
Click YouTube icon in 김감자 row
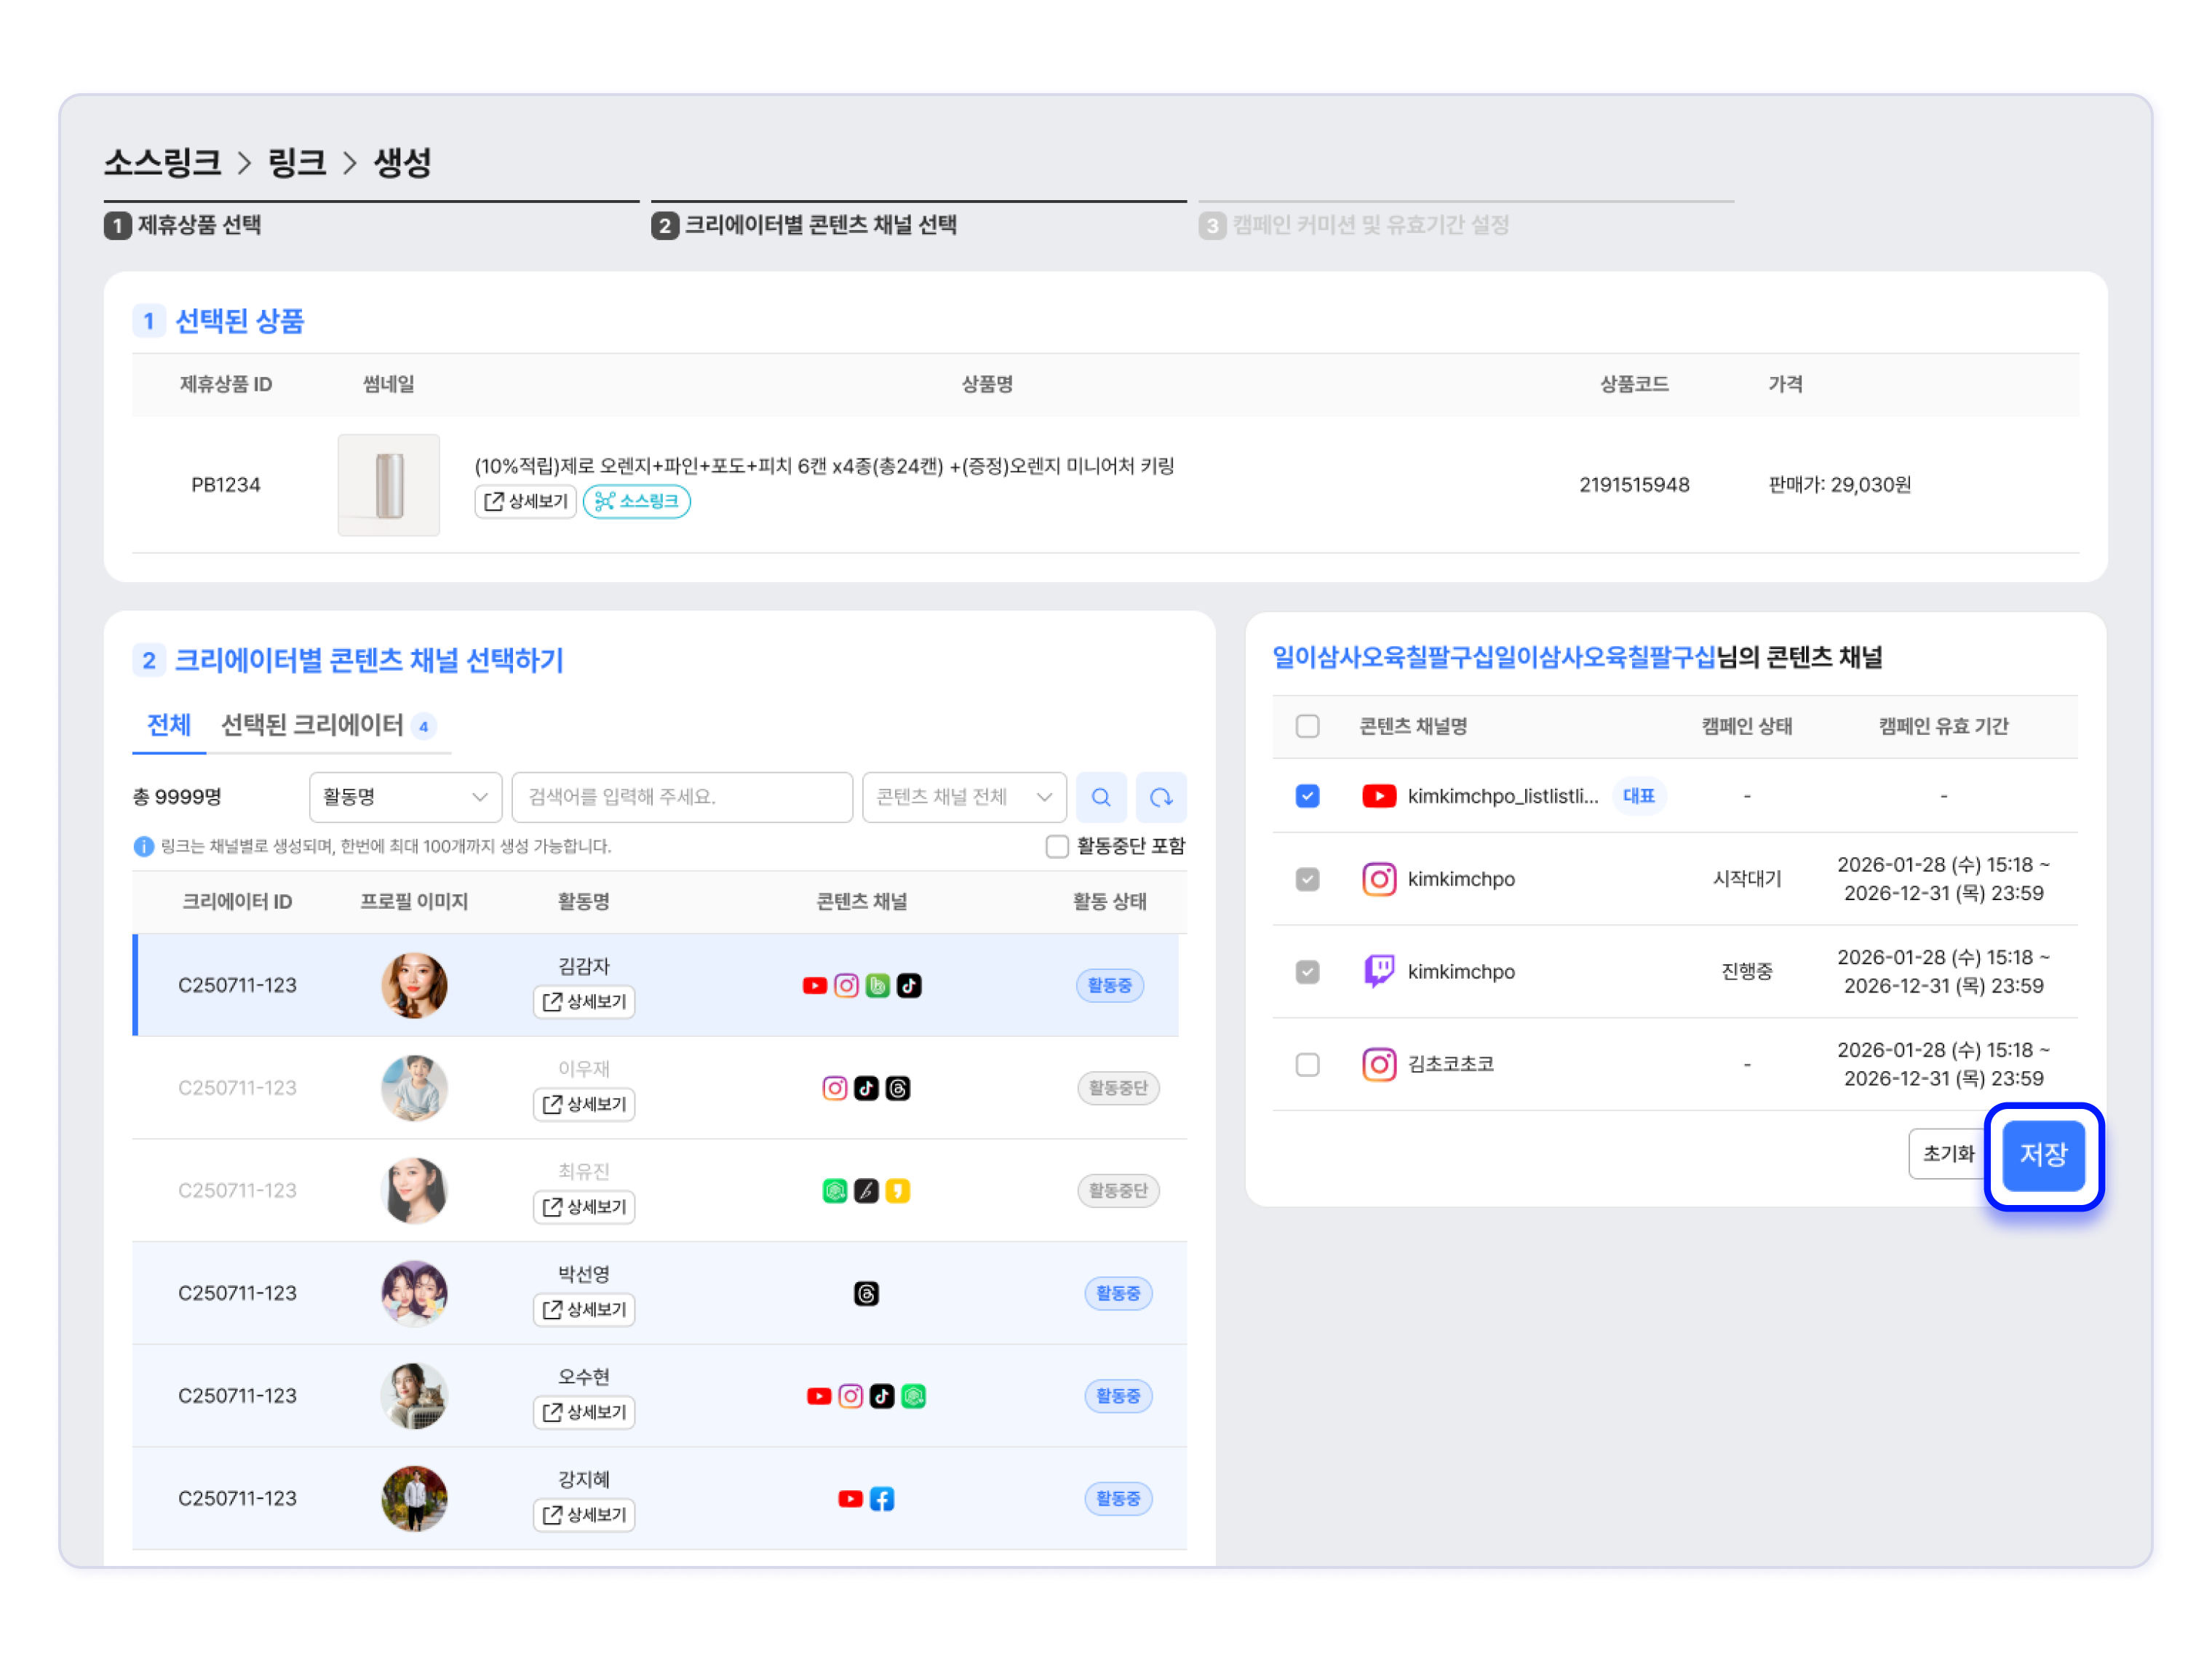(x=814, y=986)
